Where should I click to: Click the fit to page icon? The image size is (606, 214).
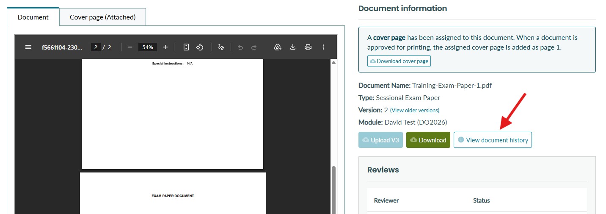click(x=186, y=47)
